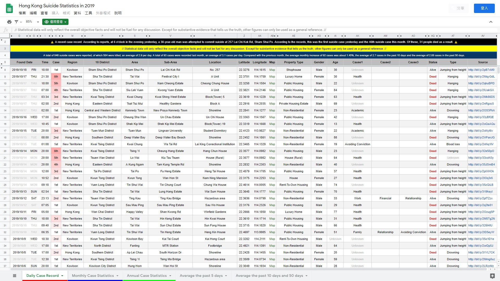Screen dimensions: 500x281
Task: Select the Daily Case Record sheet tab
Action: pyautogui.click(x=42, y=276)
